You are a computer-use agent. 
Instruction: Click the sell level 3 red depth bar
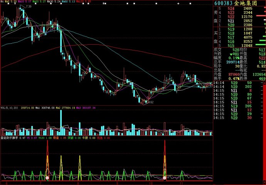(261, 16)
